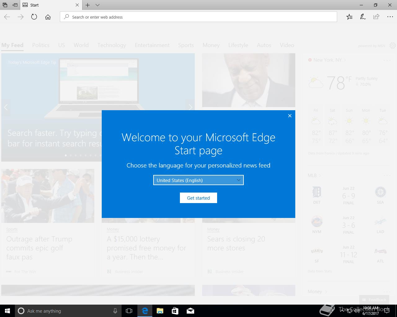397x317 pixels.
Task: Click the Share icon in the toolbar
Action: (x=376, y=17)
